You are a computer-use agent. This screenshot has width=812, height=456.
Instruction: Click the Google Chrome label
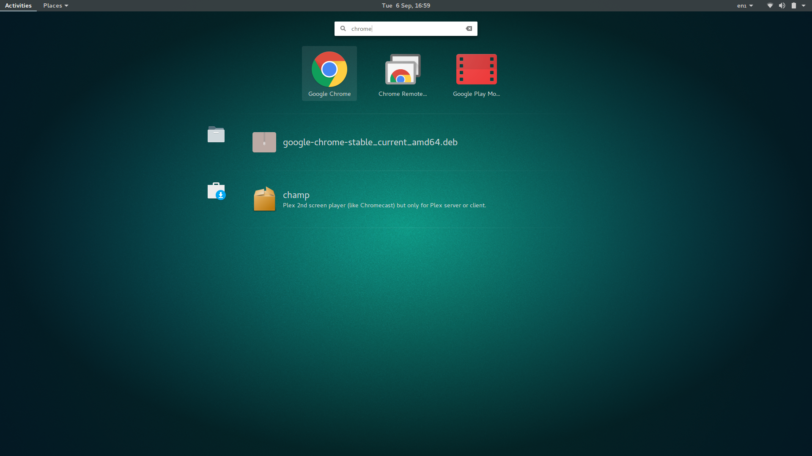(x=329, y=94)
